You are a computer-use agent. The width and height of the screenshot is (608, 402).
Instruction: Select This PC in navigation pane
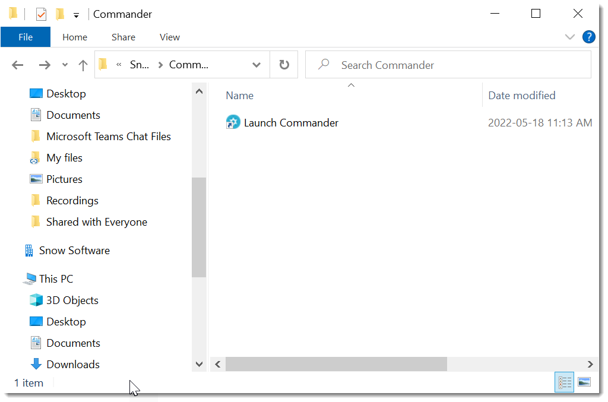tap(56, 279)
